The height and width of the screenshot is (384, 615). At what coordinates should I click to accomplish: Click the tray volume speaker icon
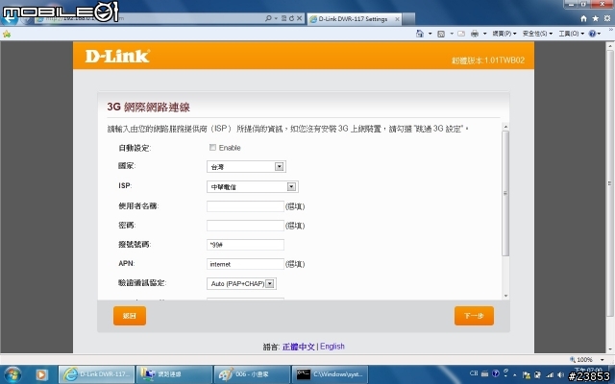coord(560,375)
